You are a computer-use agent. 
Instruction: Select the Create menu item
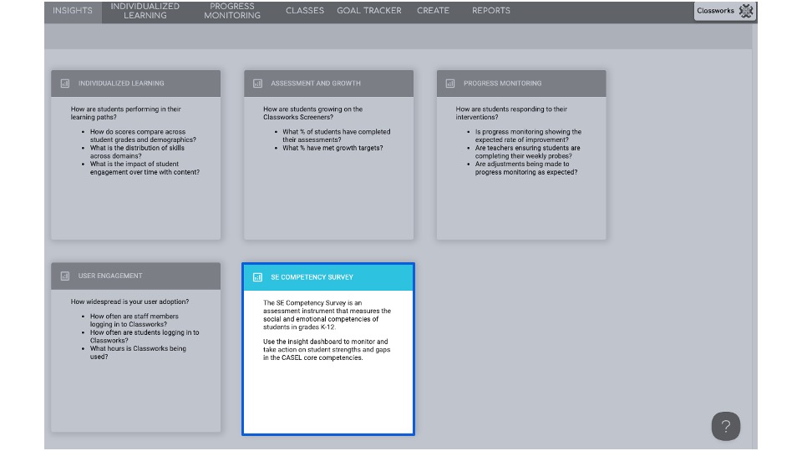click(x=433, y=11)
